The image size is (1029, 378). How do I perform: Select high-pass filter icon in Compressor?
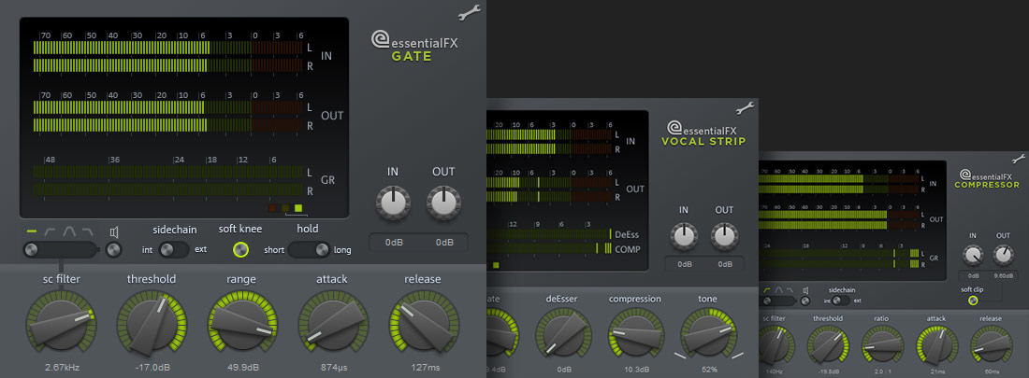pyautogui.click(x=767, y=289)
